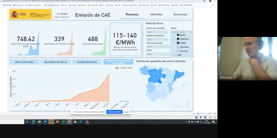Open Sector de actividad dropdown
The height and width of the screenshot is (138, 277).
point(157,32)
